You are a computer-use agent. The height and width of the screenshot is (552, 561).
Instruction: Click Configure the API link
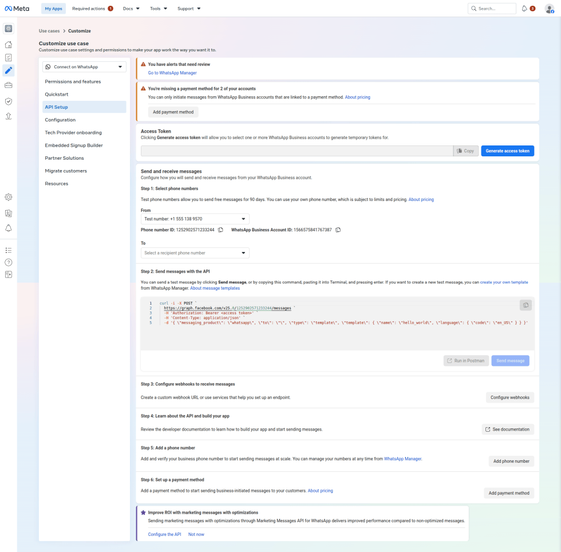[x=165, y=534]
